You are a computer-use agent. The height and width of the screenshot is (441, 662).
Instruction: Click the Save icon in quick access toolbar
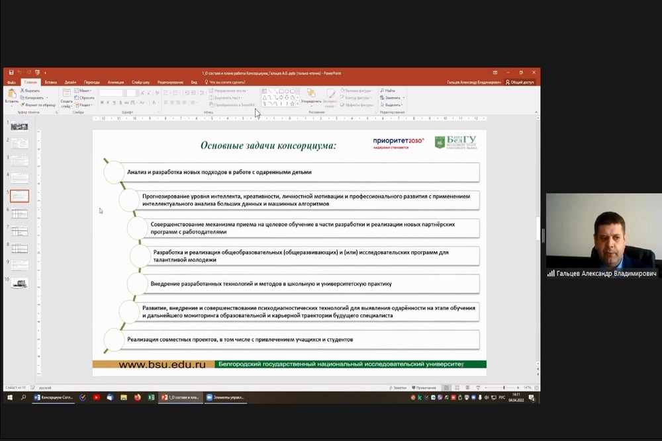point(12,73)
